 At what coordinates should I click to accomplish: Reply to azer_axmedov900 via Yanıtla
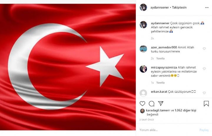point(160,58)
